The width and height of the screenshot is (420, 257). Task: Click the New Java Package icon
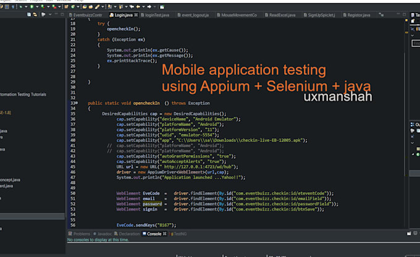pos(66,7)
